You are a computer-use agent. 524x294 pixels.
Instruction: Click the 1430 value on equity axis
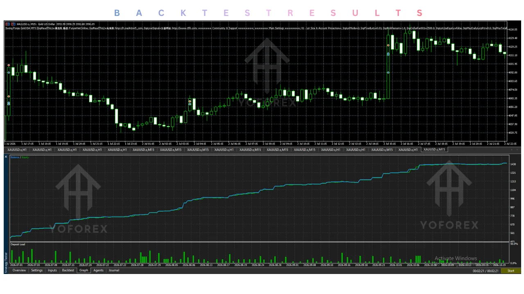pos(513,164)
